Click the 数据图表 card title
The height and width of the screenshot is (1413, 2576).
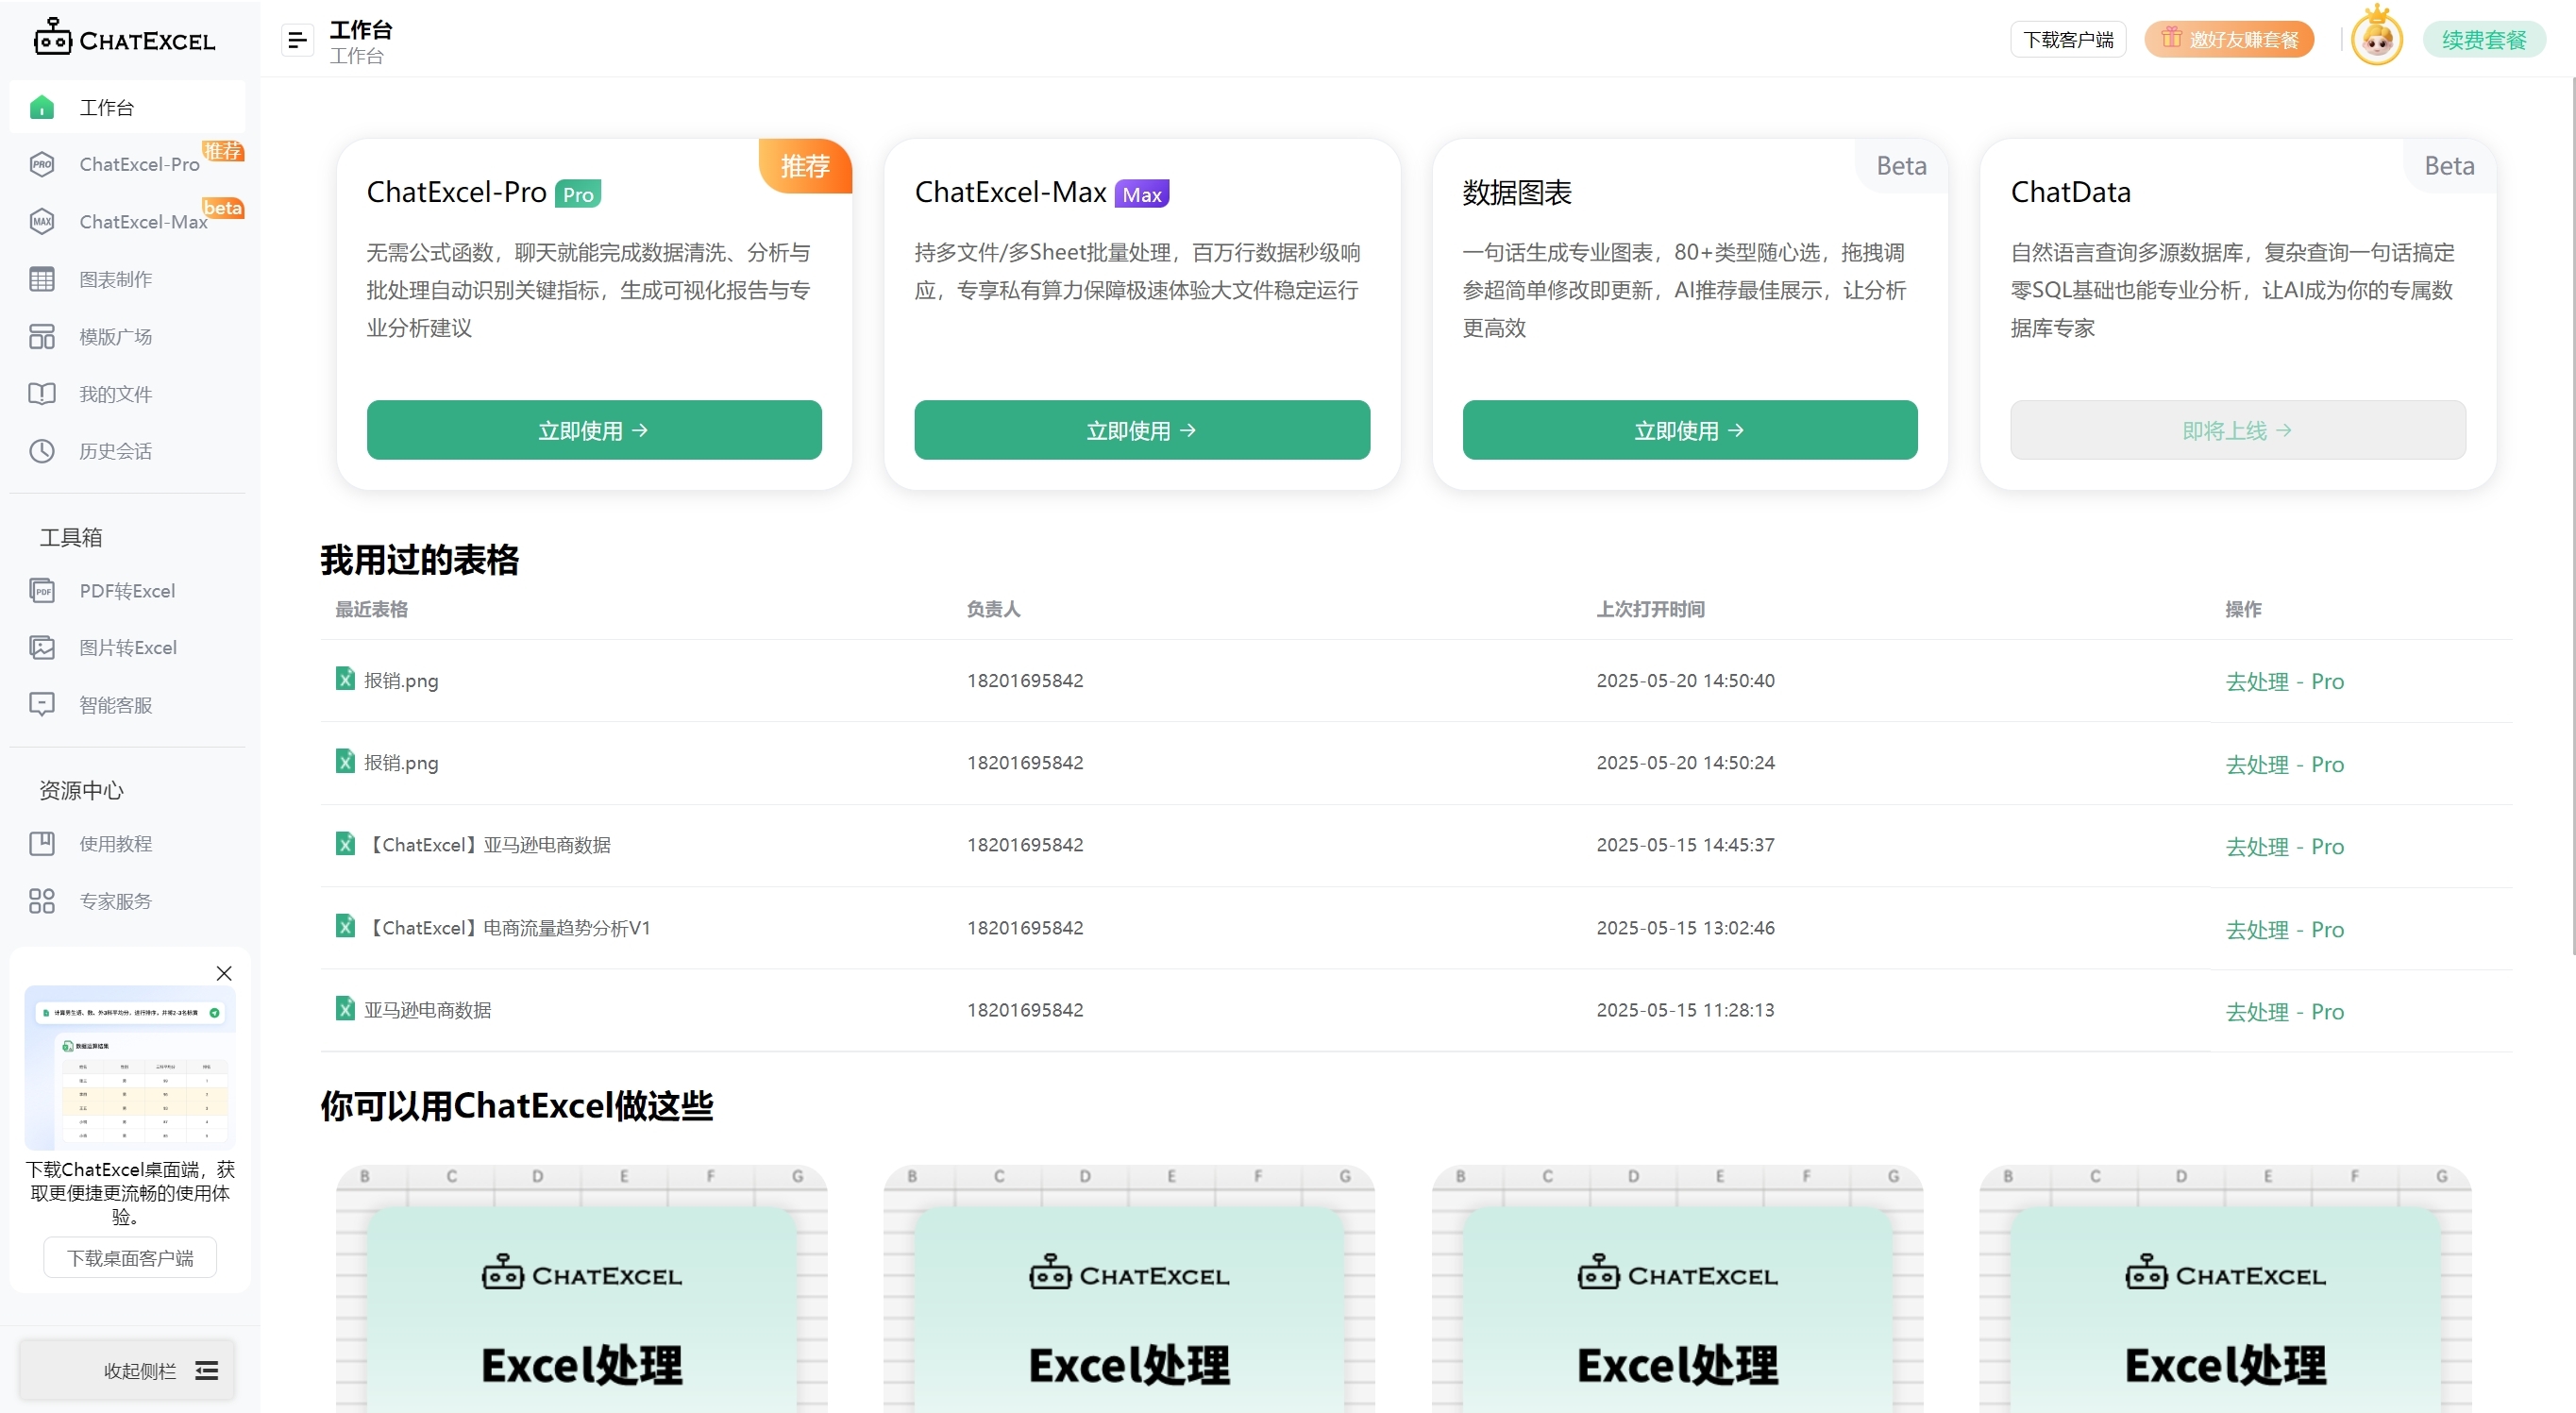pyautogui.click(x=1517, y=192)
